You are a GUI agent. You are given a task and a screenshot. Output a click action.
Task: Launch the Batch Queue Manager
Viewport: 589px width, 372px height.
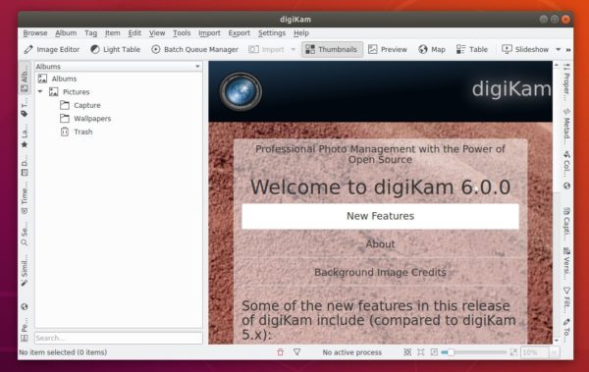pyautogui.click(x=194, y=49)
